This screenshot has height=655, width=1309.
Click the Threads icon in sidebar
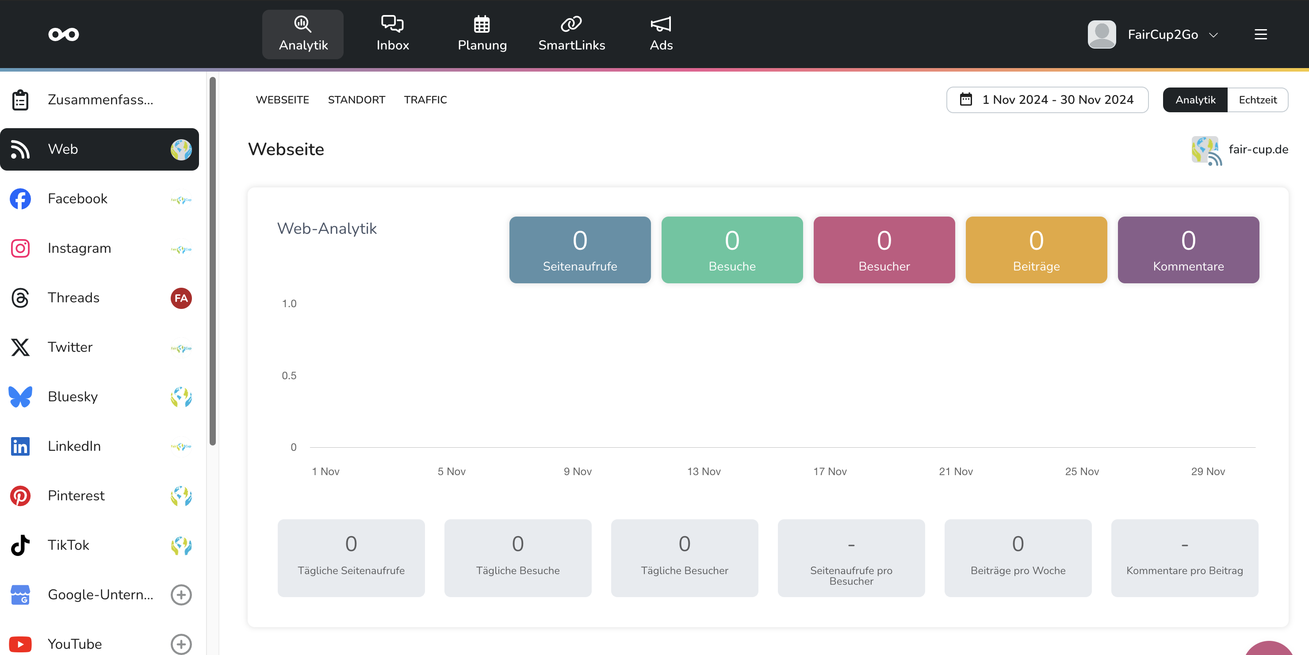click(x=20, y=297)
